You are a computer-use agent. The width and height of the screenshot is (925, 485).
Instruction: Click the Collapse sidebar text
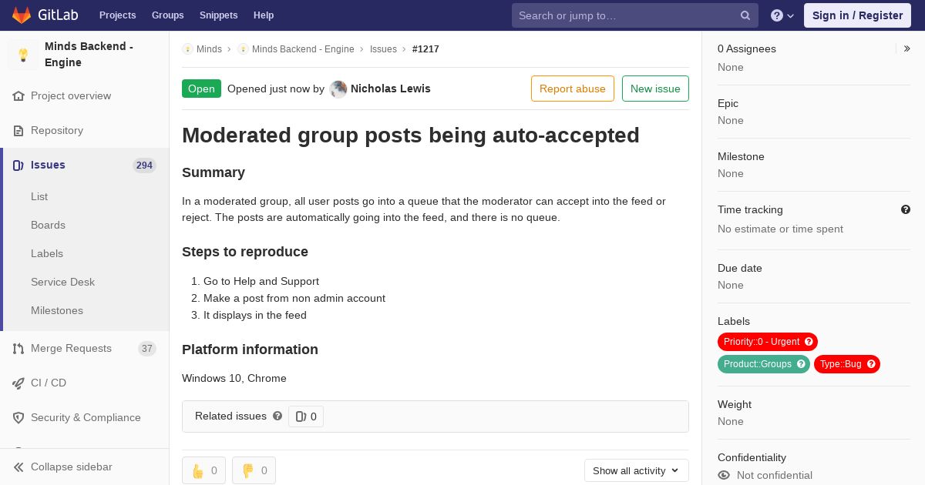click(72, 467)
